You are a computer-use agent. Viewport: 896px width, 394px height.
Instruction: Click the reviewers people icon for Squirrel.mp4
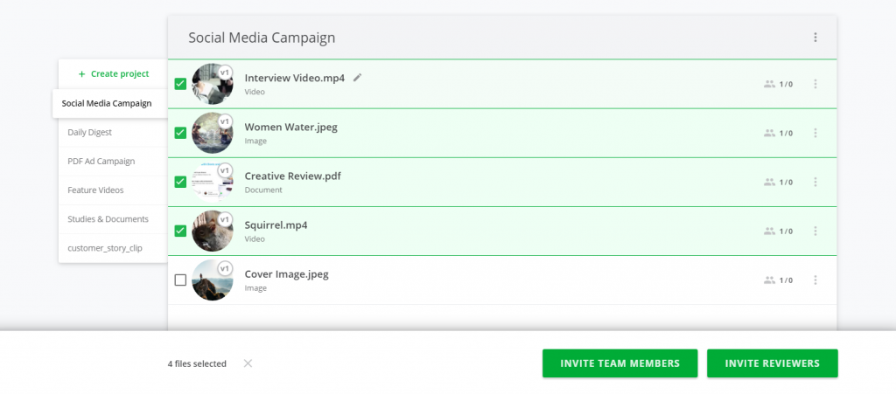(770, 232)
